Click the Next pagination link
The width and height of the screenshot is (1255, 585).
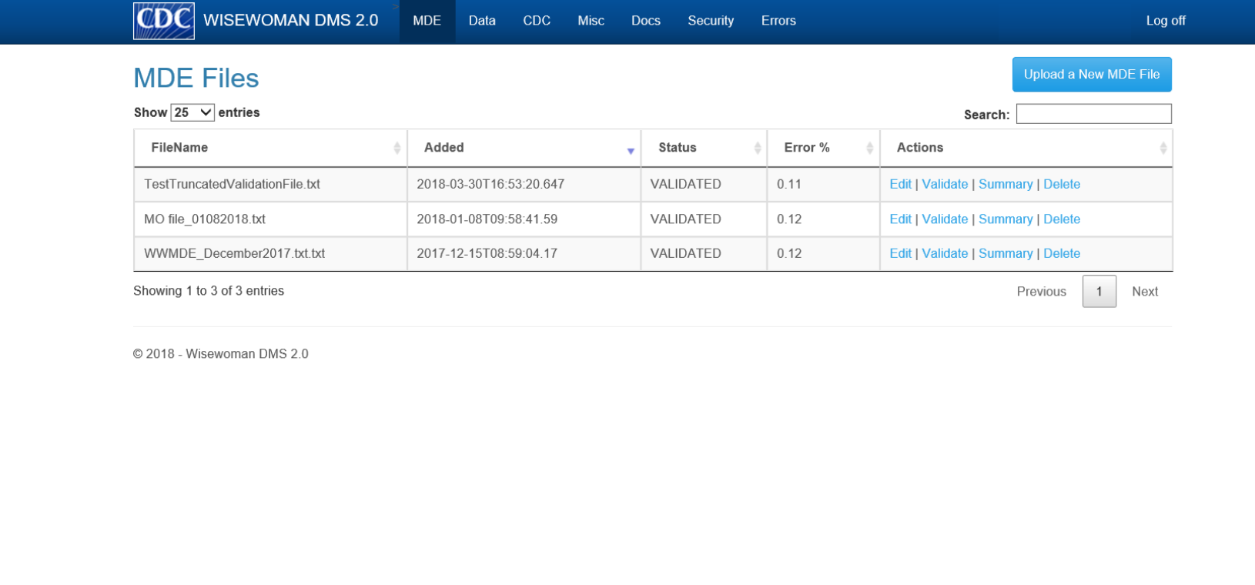1144,292
